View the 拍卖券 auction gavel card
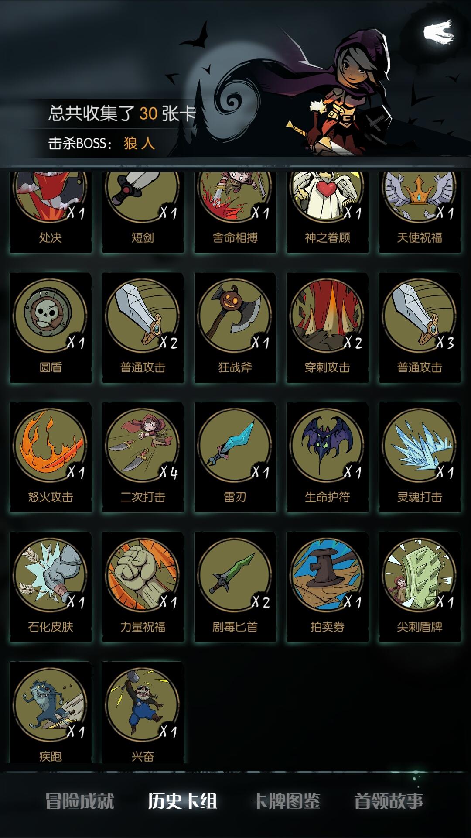Screen dimensions: 471x838 (x=328, y=587)
